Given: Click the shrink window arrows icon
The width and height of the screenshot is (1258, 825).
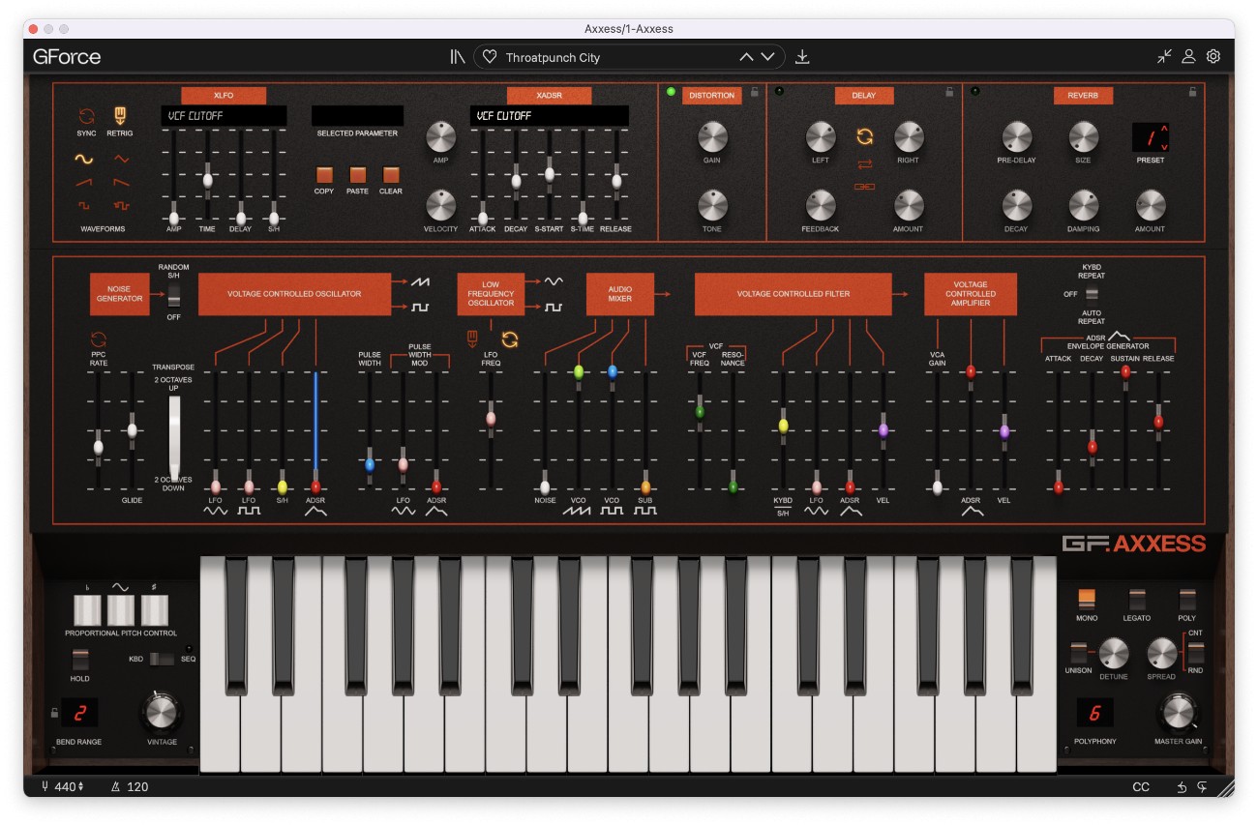Looking at the screenshot, I should (1164, 57).
